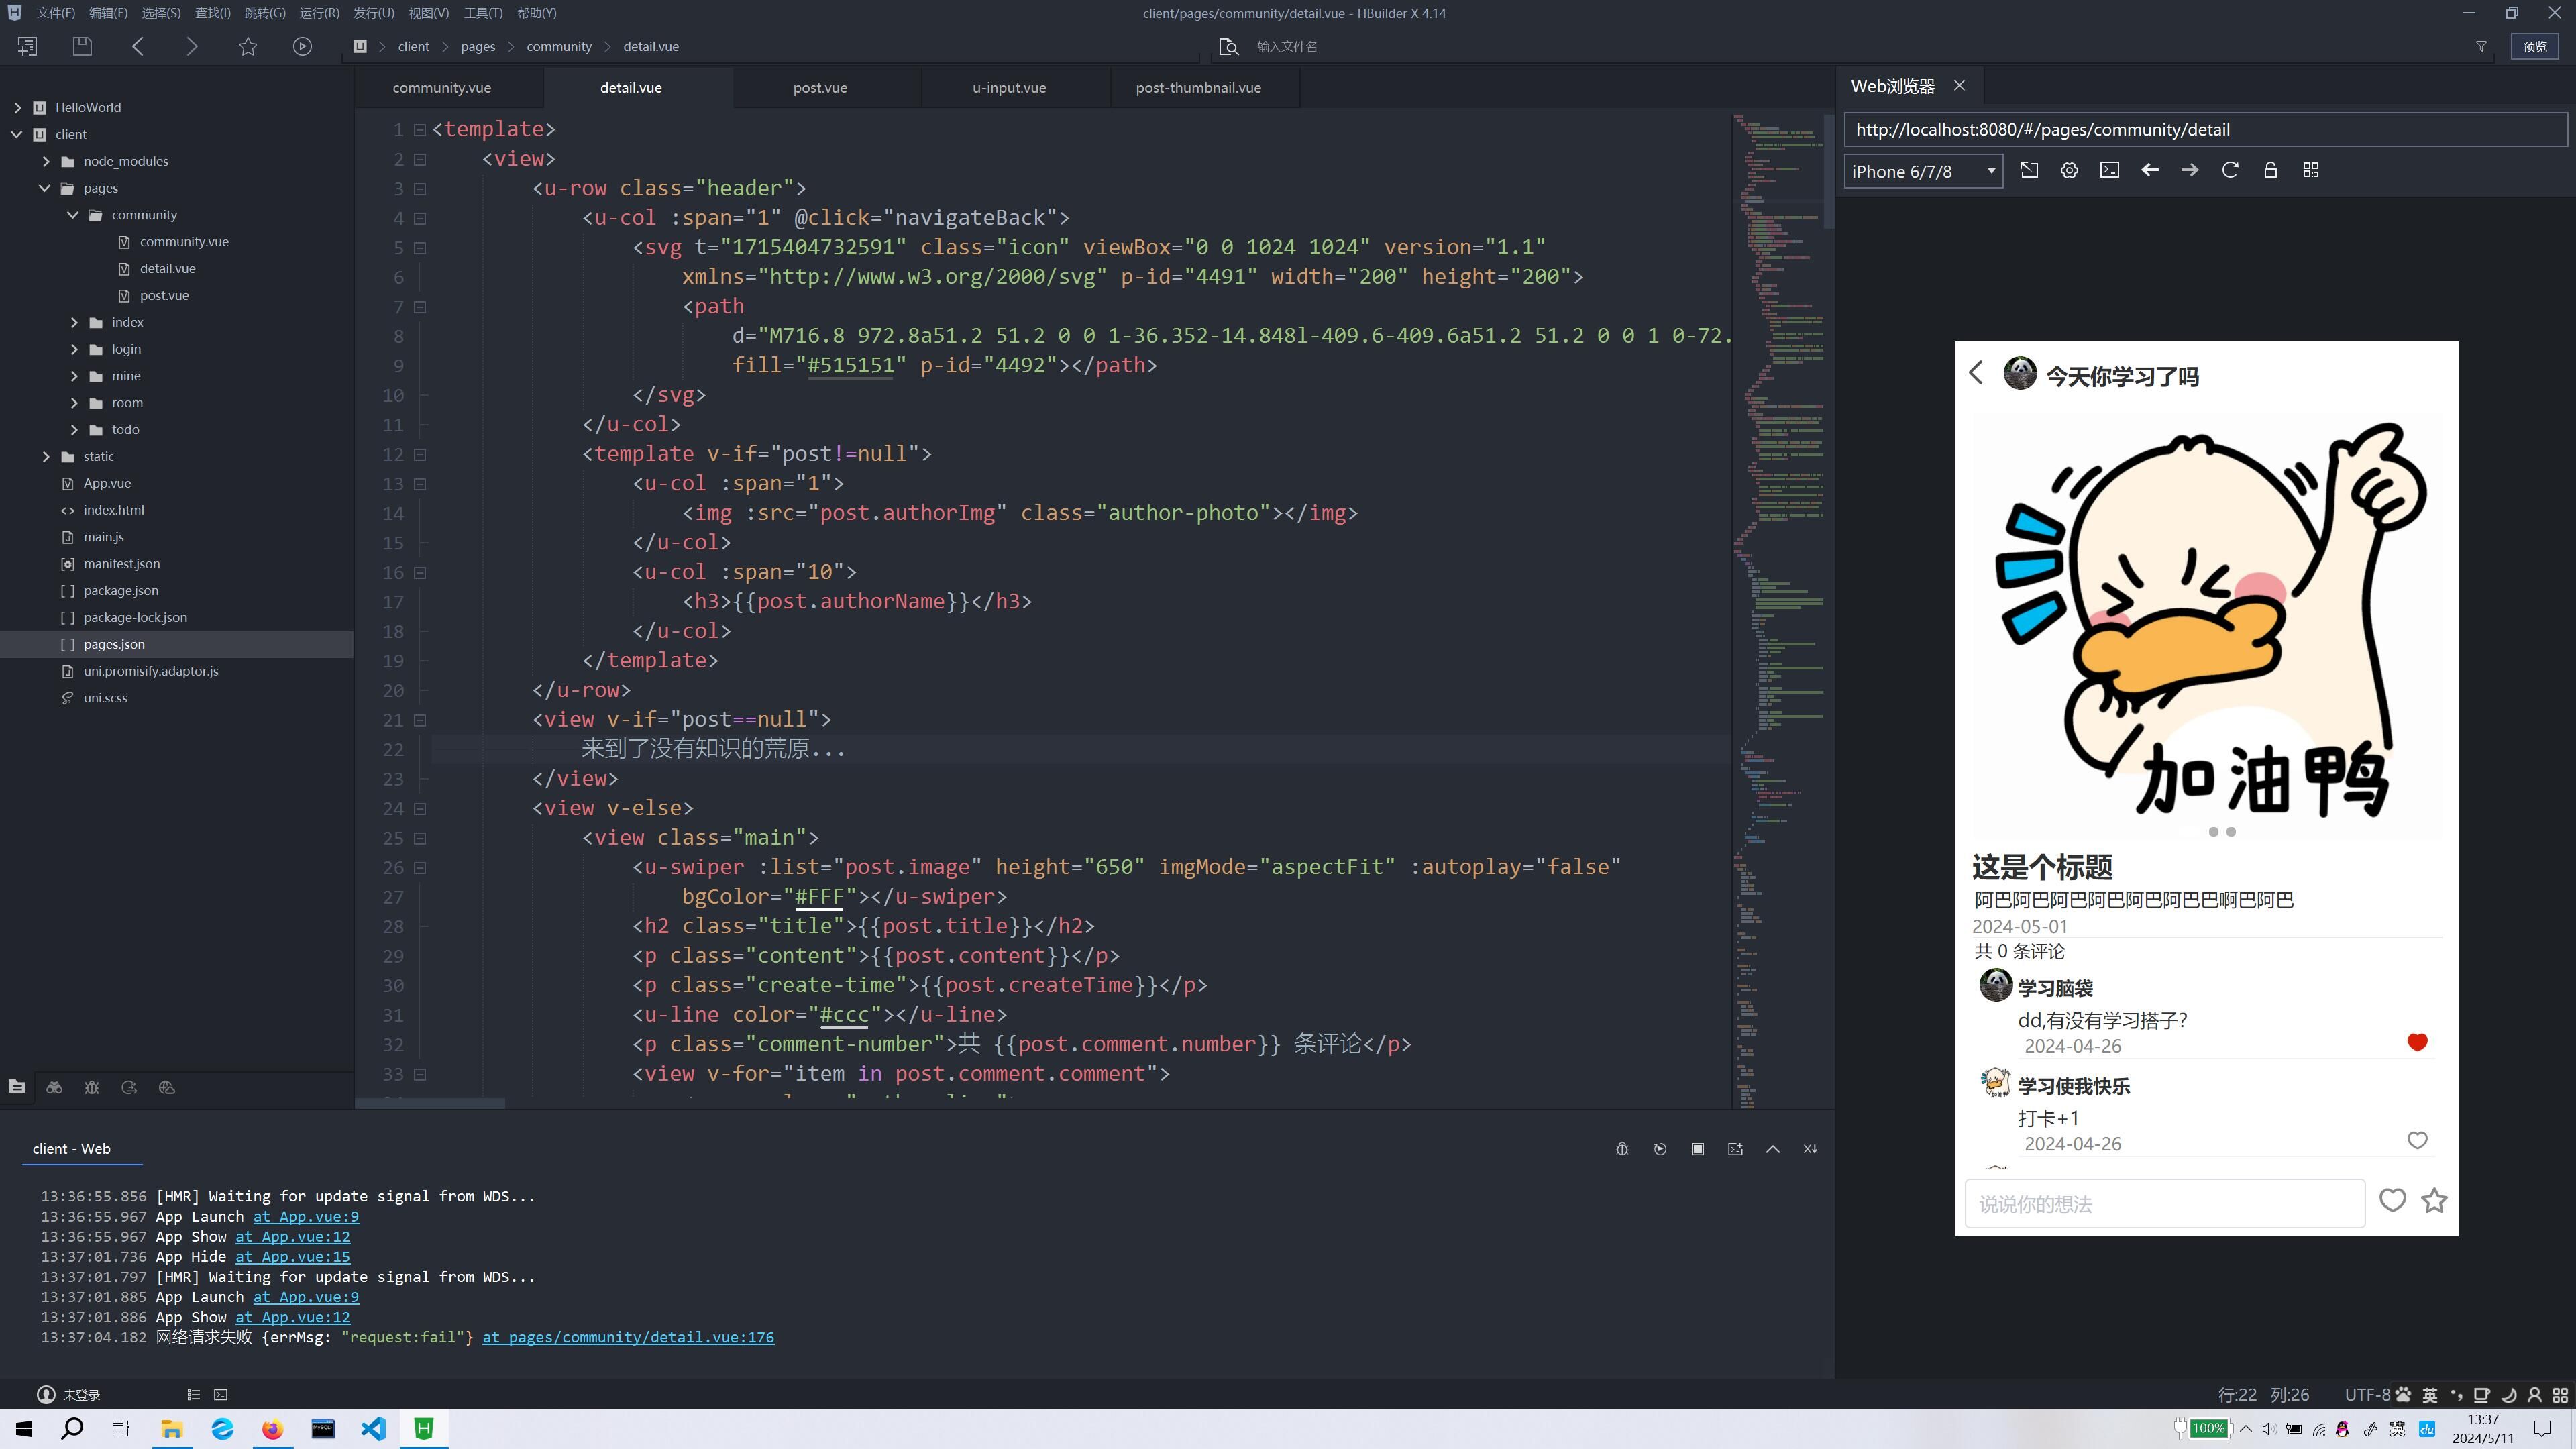Open the detail.vue:176 link in console
Viewport: 2576px width, 1449px height.
628,1337
